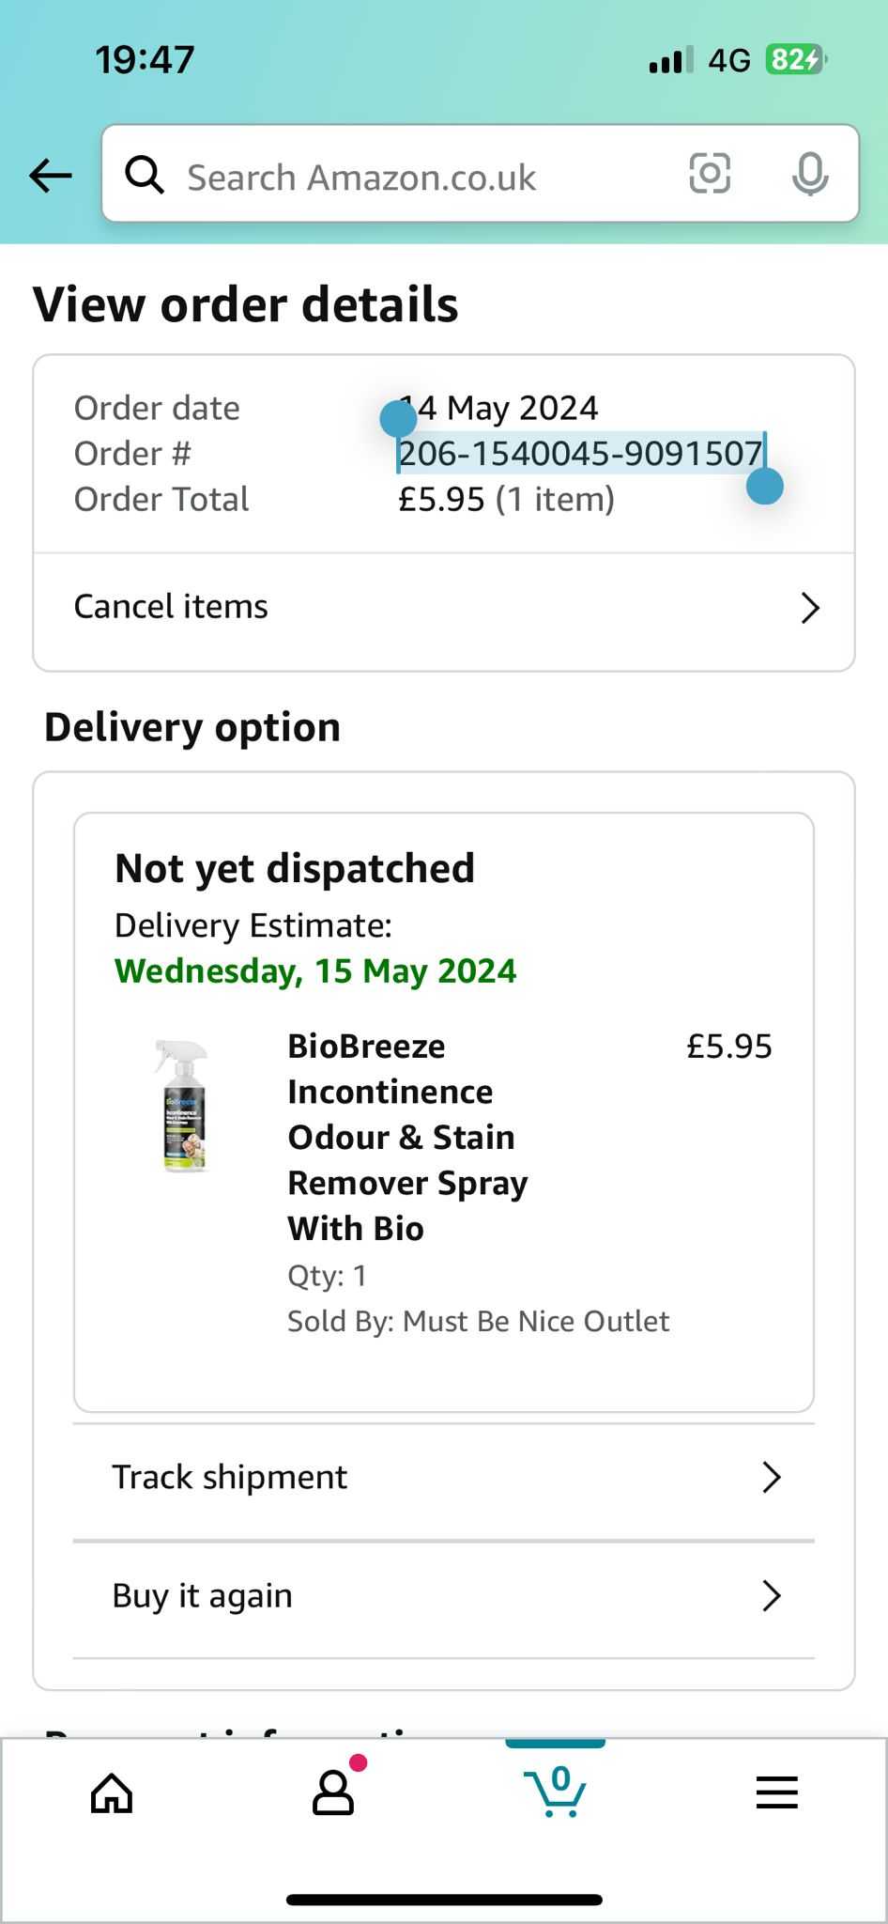Tap the microphone voice search icon
The height and width of the screenshot is (1924, 888).
point(809,174)
